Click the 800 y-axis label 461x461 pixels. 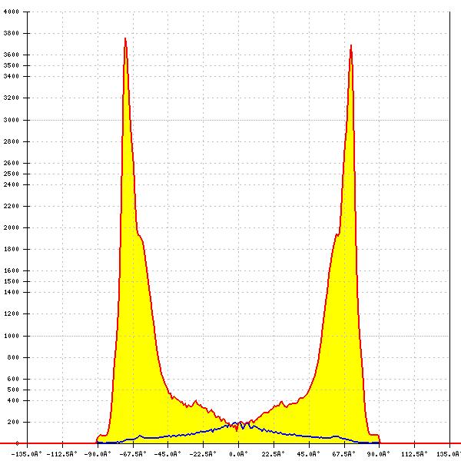pyautogui.click(x=13, y=357)
